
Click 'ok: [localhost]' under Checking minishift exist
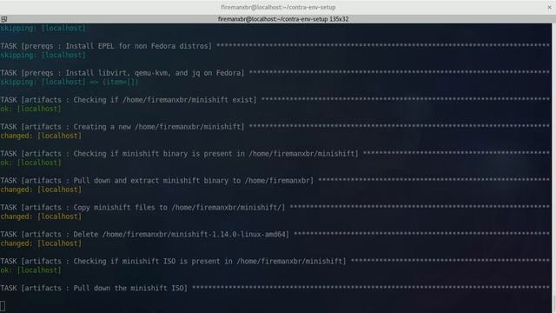coord(31,109)
